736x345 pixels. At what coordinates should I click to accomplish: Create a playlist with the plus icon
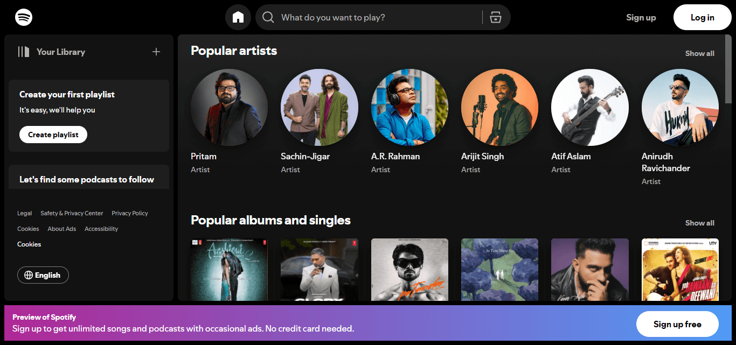pos(156,52)
